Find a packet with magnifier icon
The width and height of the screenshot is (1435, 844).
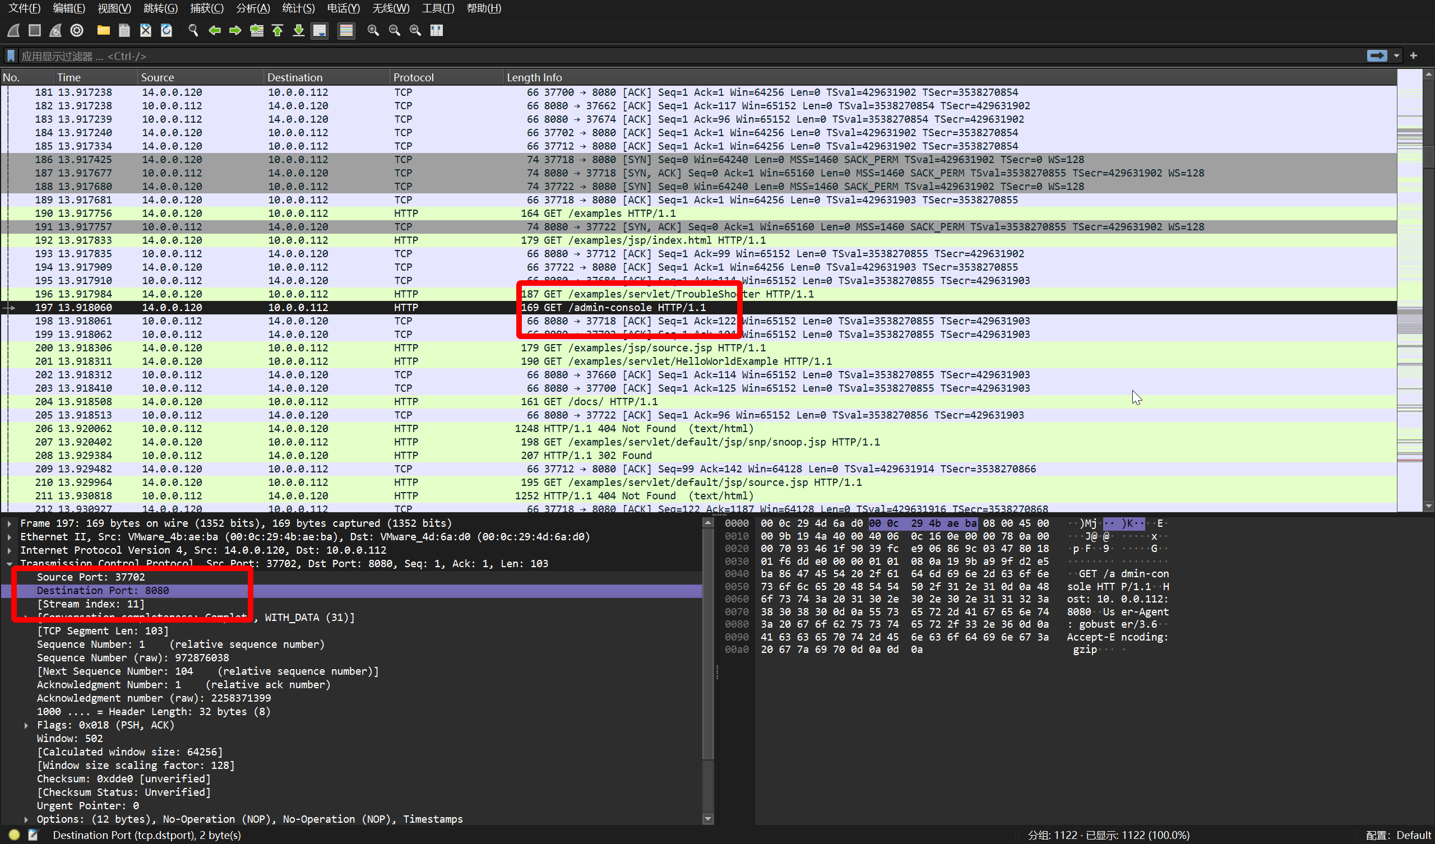pos(193,30)
